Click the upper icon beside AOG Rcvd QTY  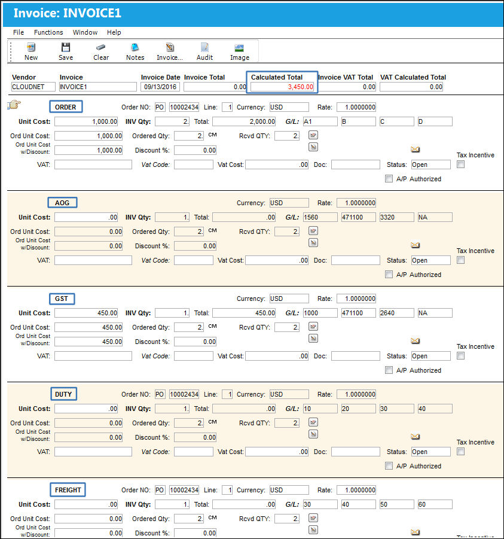pyautogui.click(x=313, y=231)
